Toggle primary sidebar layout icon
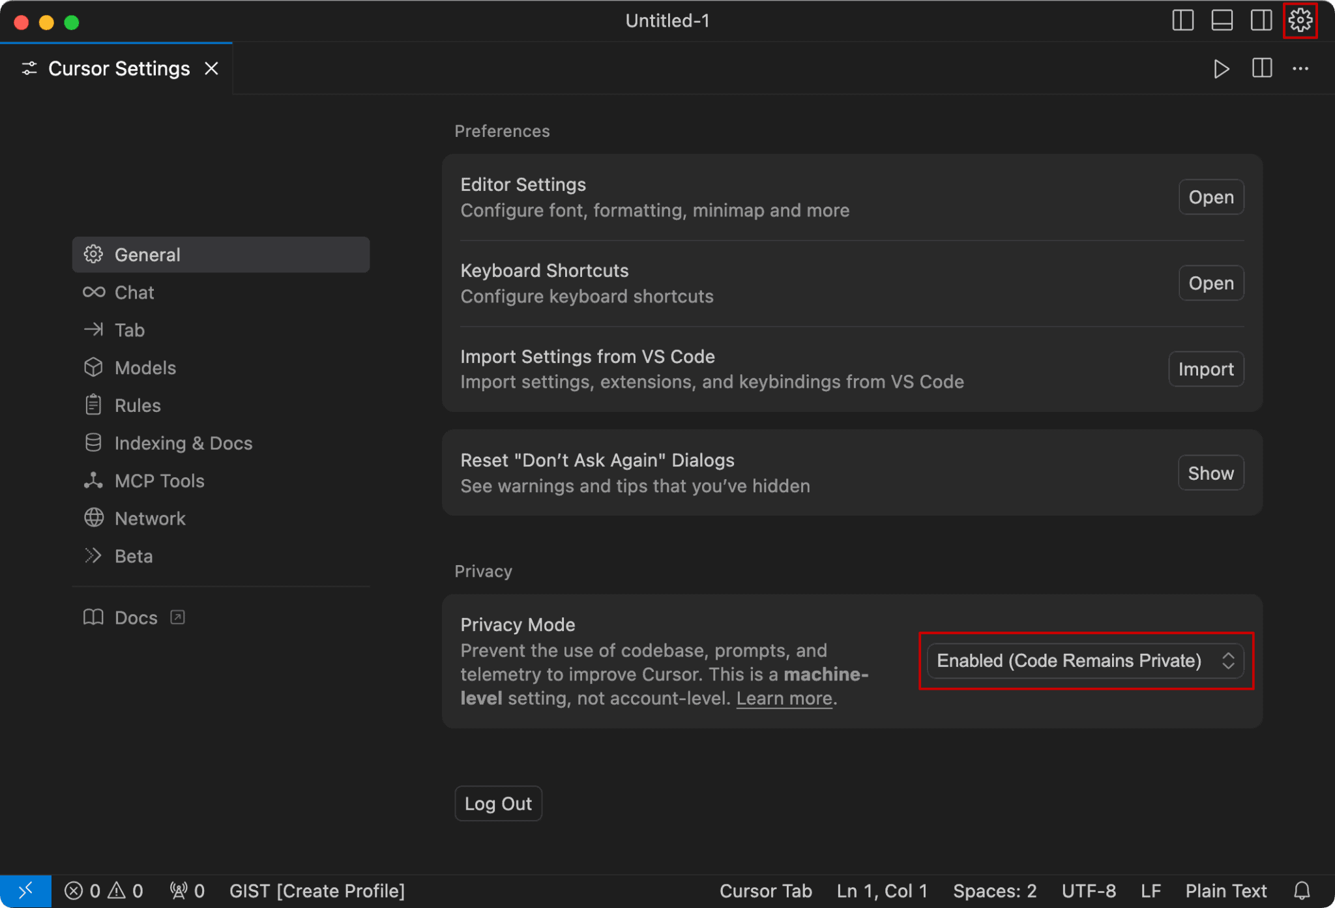 (1182, 21)
